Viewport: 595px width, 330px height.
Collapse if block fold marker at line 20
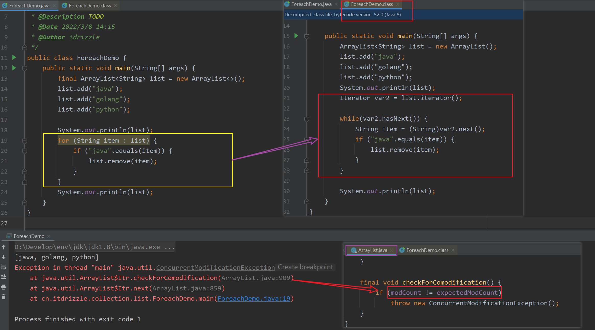(25, 151)
